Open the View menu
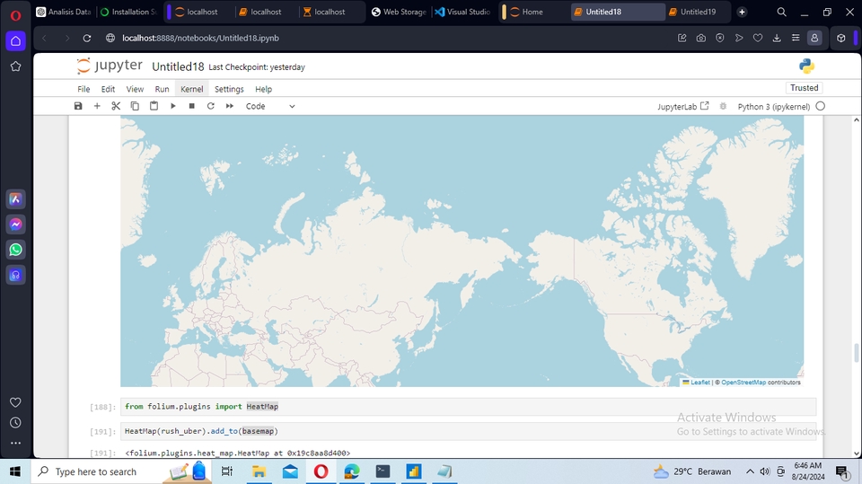862x484 pixels. point(135,89)
